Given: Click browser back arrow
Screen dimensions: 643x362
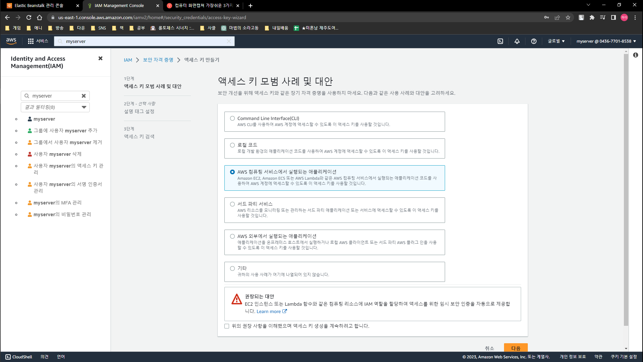Looking at the screenshot, I should 7,17.
